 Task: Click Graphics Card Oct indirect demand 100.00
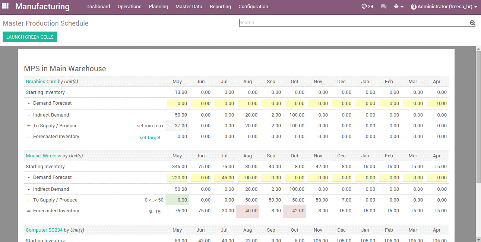point(297,115)
